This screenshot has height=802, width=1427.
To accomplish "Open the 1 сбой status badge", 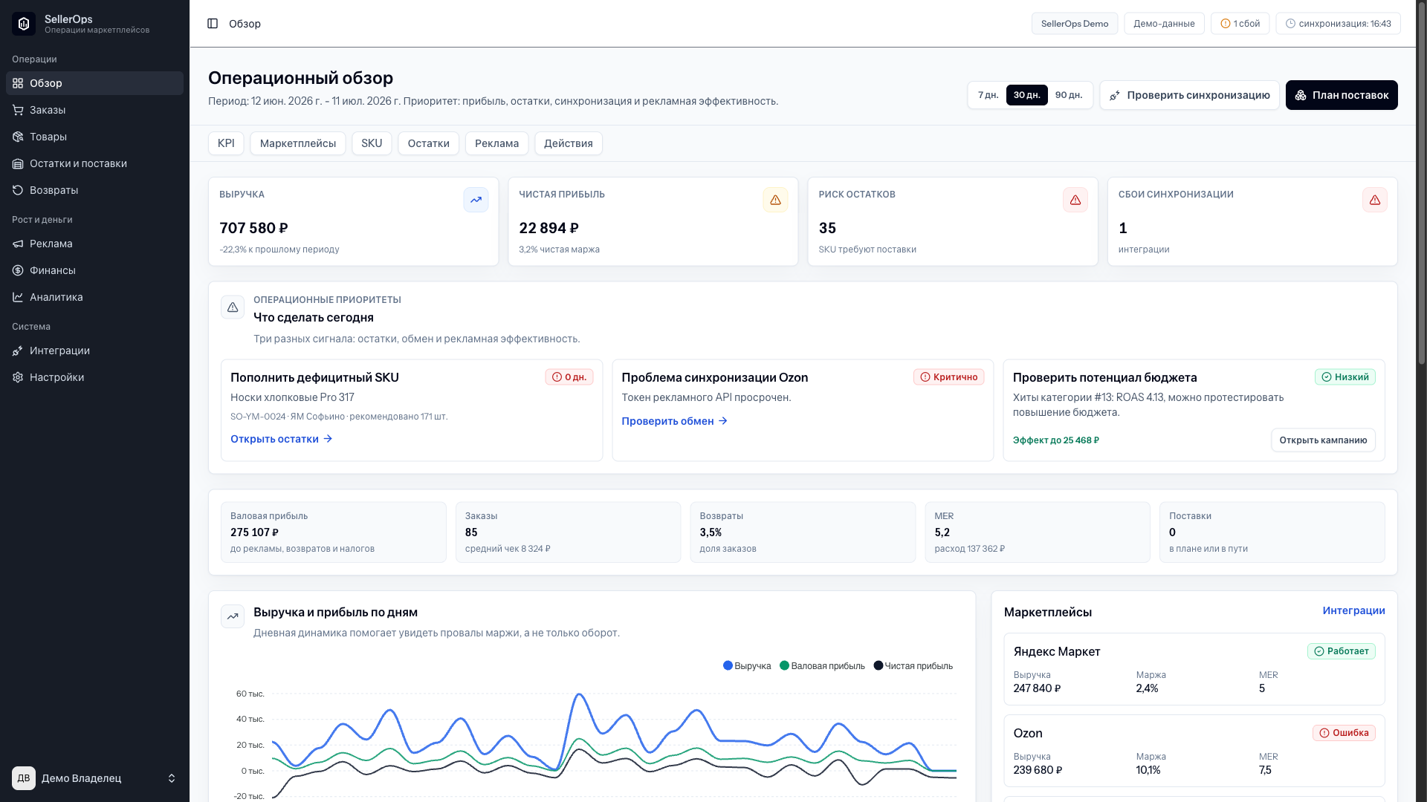I will pyautogui.click(x=1240, y=24).
